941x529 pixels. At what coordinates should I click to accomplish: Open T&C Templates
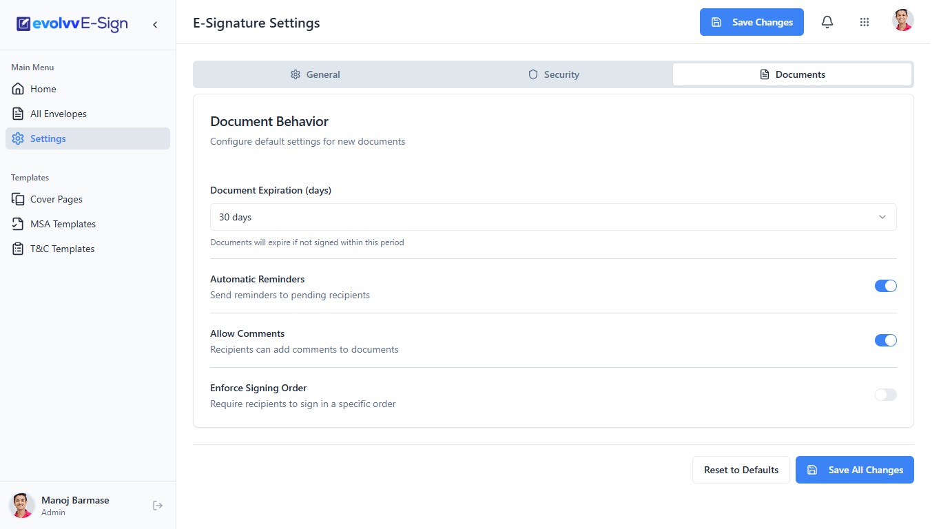pos(87,249)
